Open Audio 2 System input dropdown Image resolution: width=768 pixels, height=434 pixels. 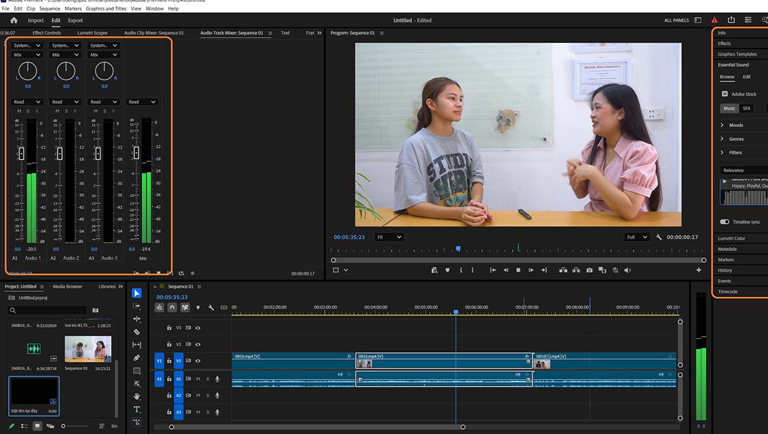pyautogui.click(x=65, y=45)
